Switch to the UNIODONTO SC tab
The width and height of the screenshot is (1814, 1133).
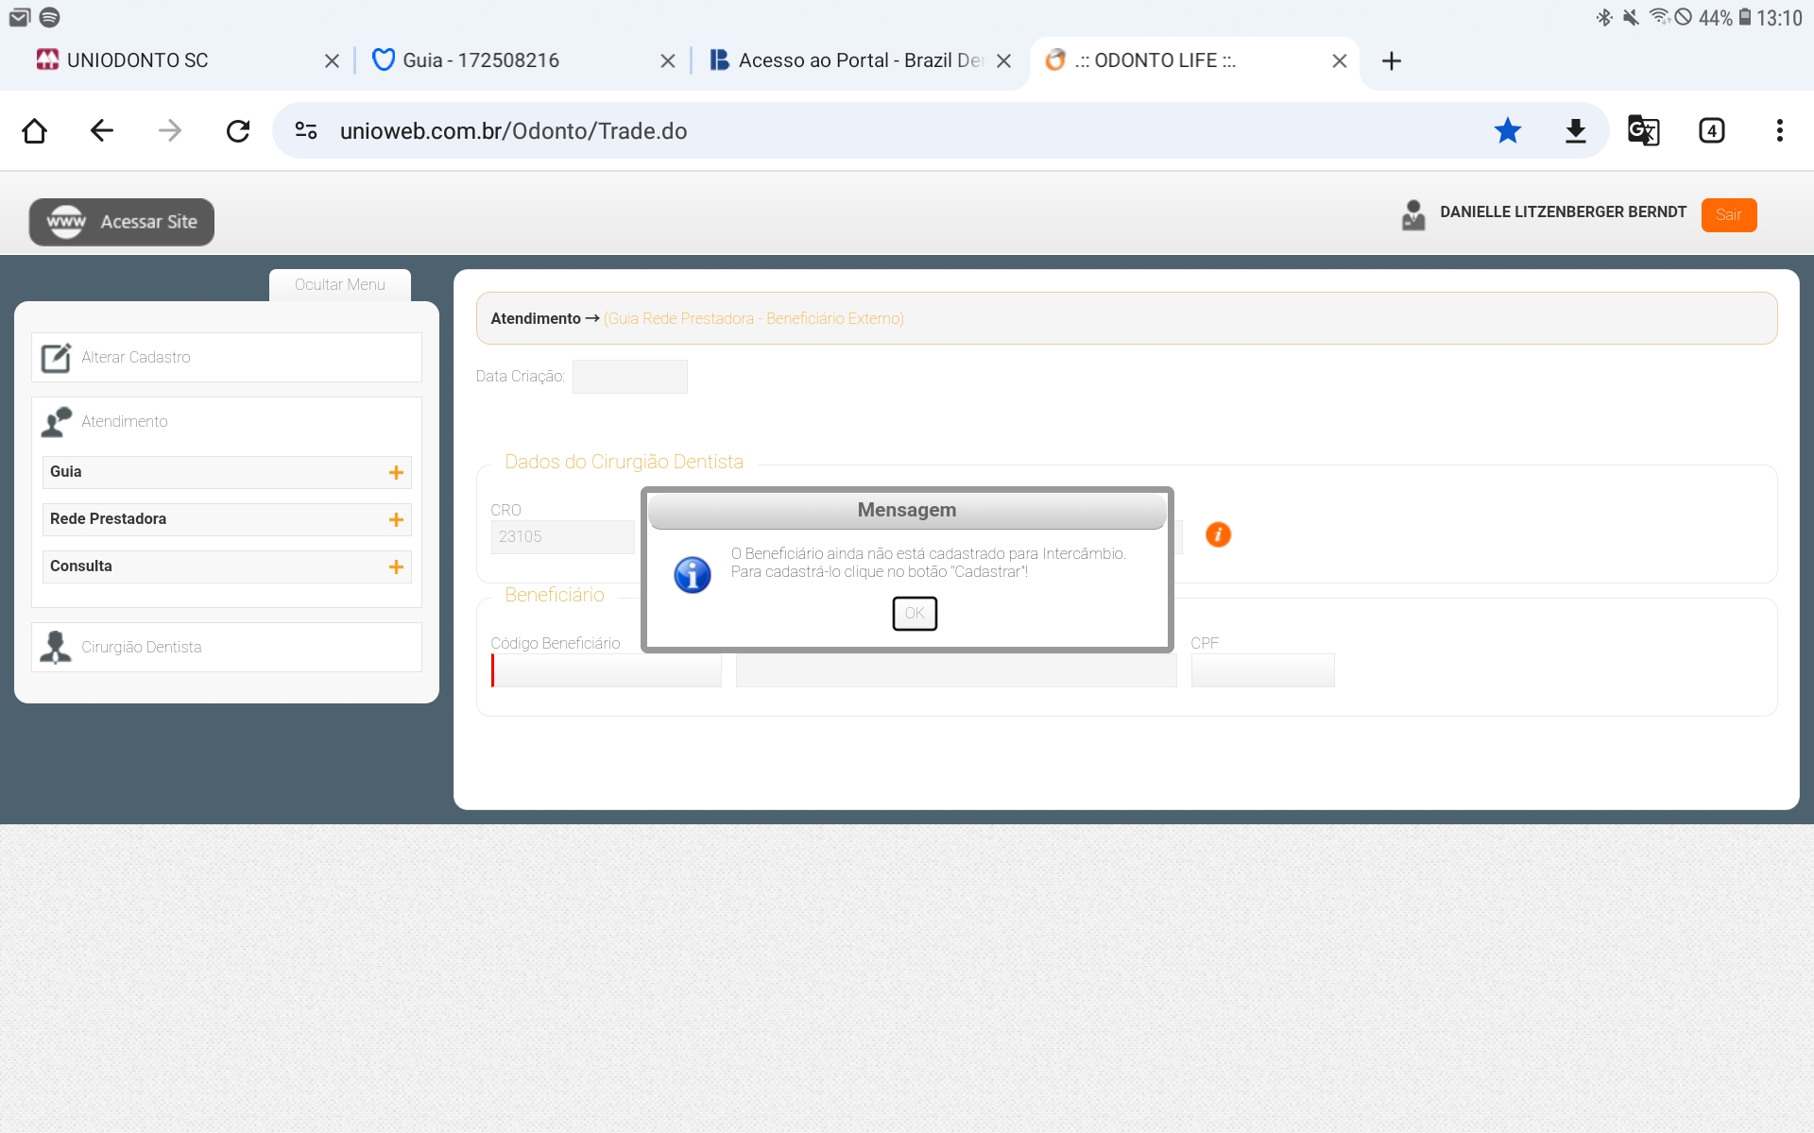(x=137, y=60)
